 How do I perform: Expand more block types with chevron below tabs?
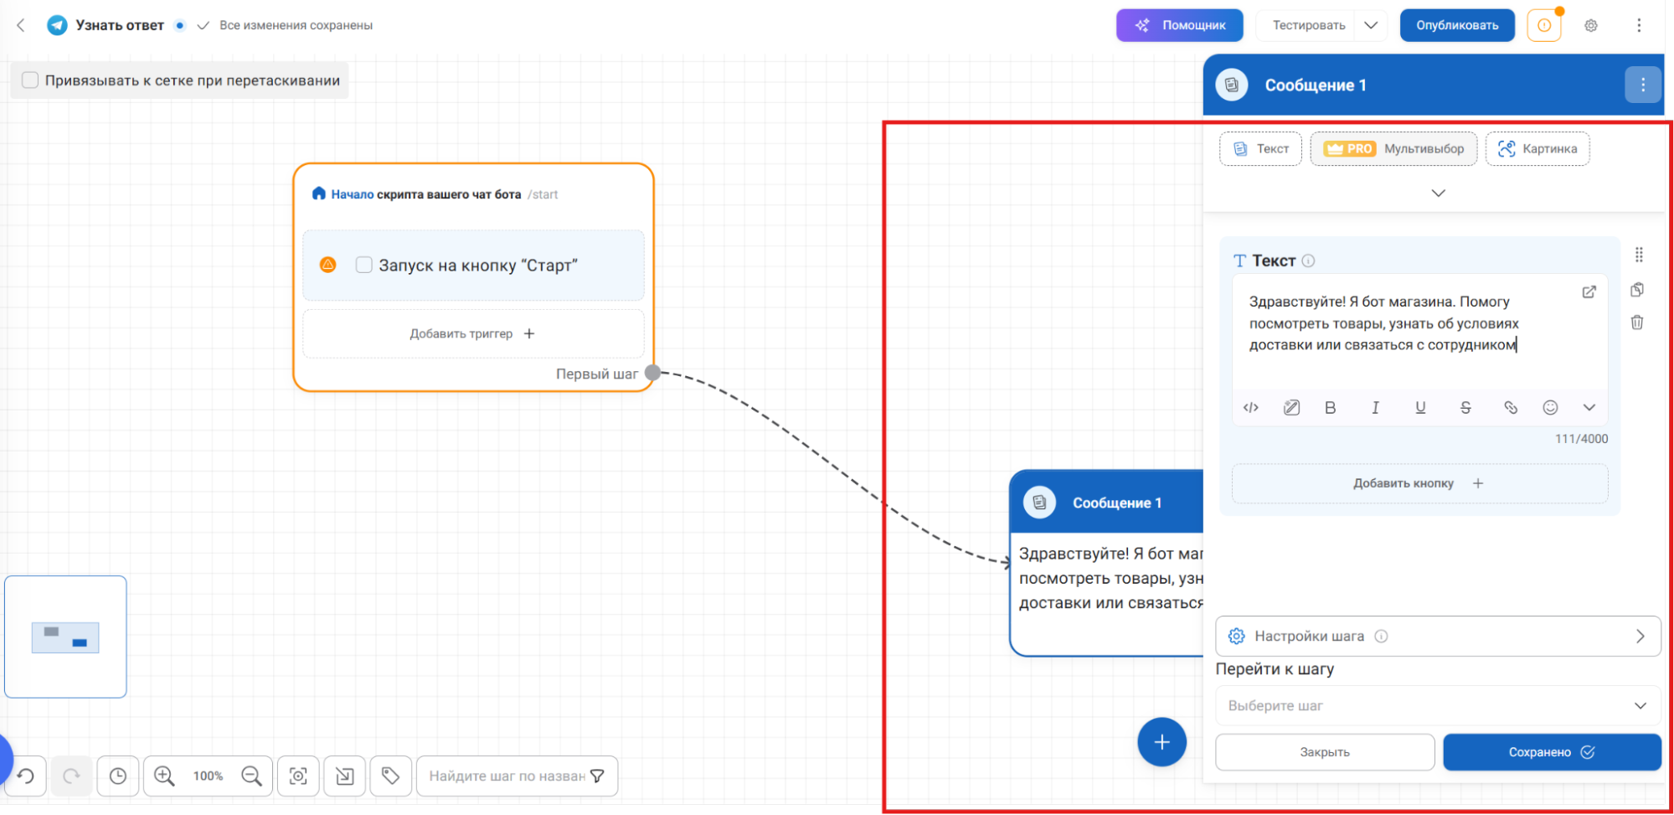click(x=1438, y=193)
